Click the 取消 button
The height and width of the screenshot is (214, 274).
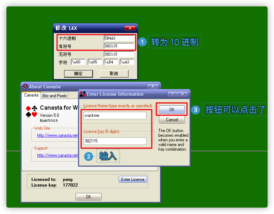pos(114,74)
